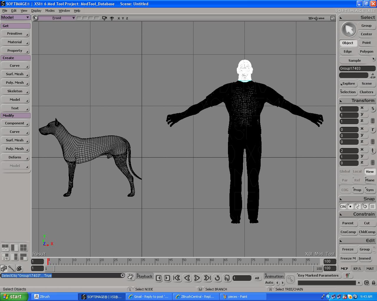Screen dimensions: 377x301
Task: Click the Primitive button
Action: click(15, 34)
